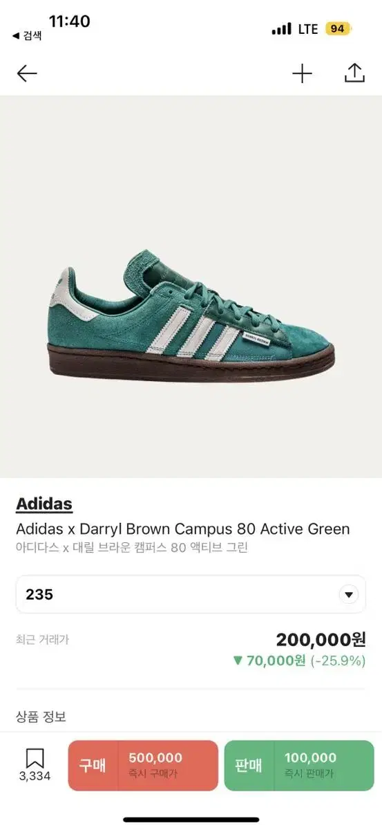Open the 상품 정보 section
The height and width of the screenshot is (830, 382).
pos(41,717)
